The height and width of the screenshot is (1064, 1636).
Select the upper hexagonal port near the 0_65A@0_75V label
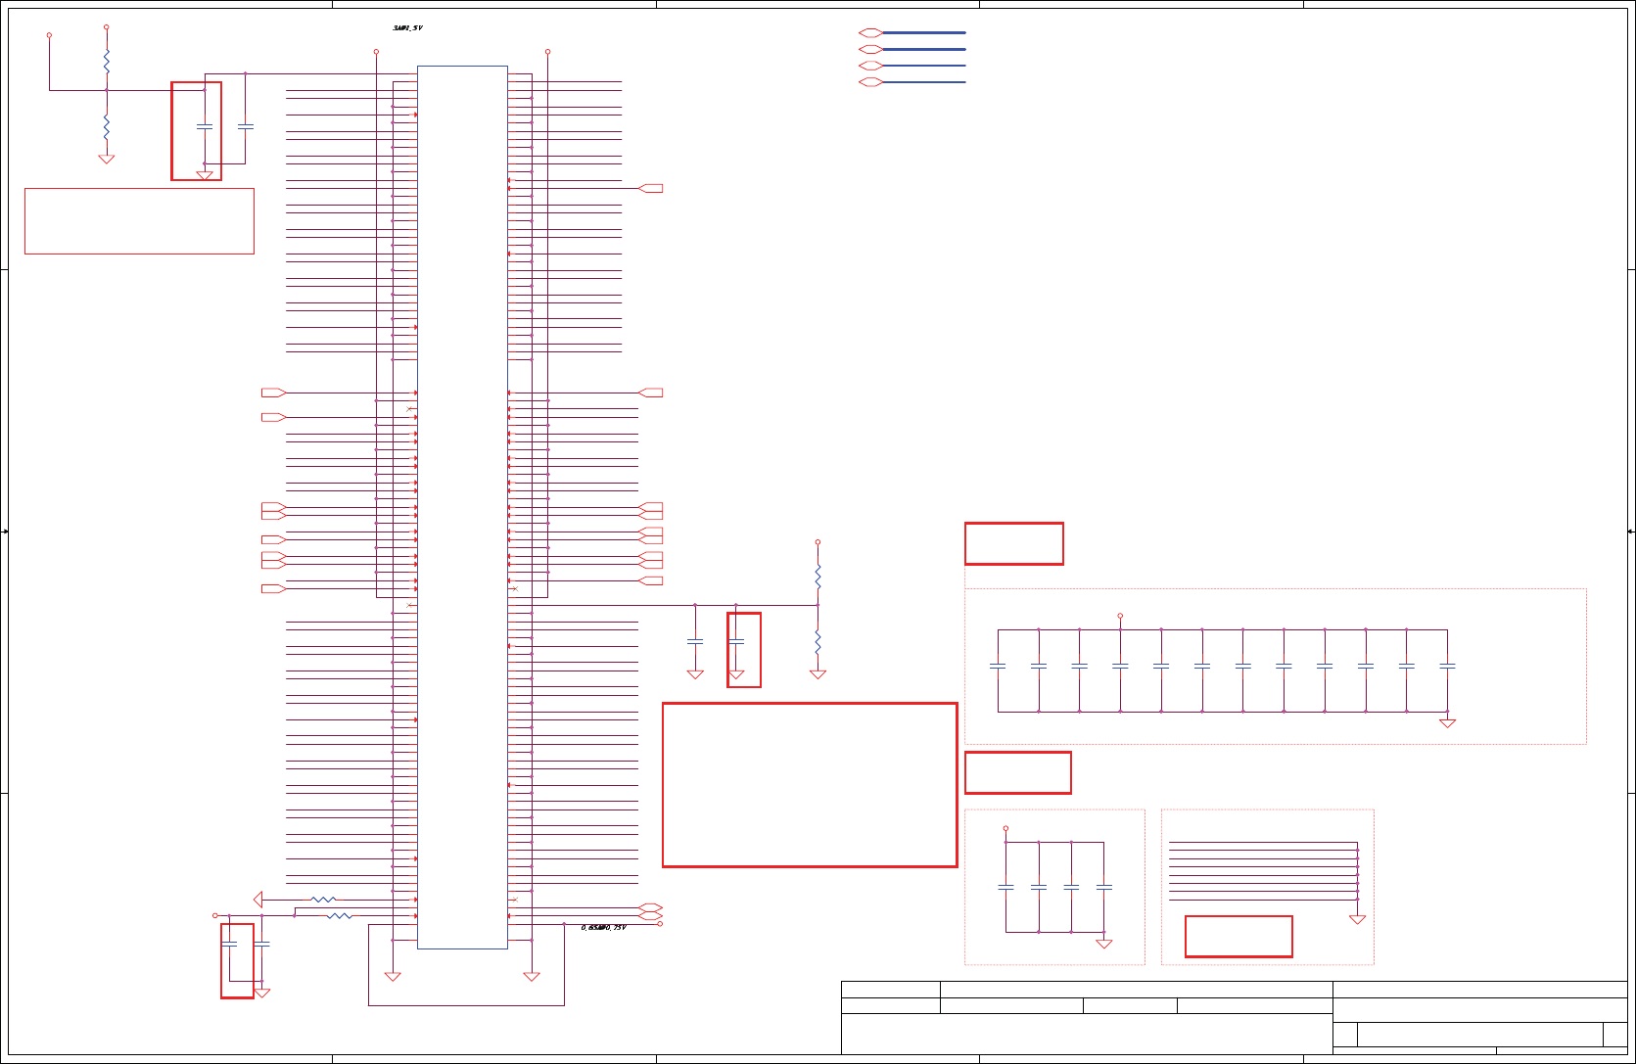[650, 907]
